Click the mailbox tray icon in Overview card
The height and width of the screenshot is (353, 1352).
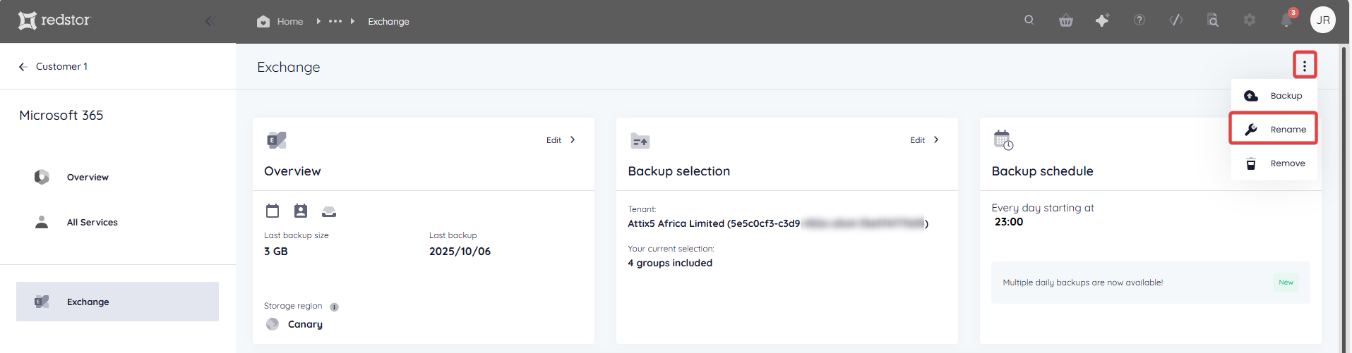[329, 211]
